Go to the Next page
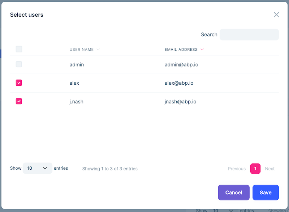The height and width of the screenshot is (212, 289). pos(269,169)
